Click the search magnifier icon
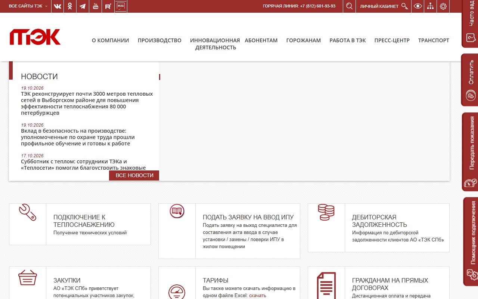This screenshot has width=478, height=299. tap(349, 6)
